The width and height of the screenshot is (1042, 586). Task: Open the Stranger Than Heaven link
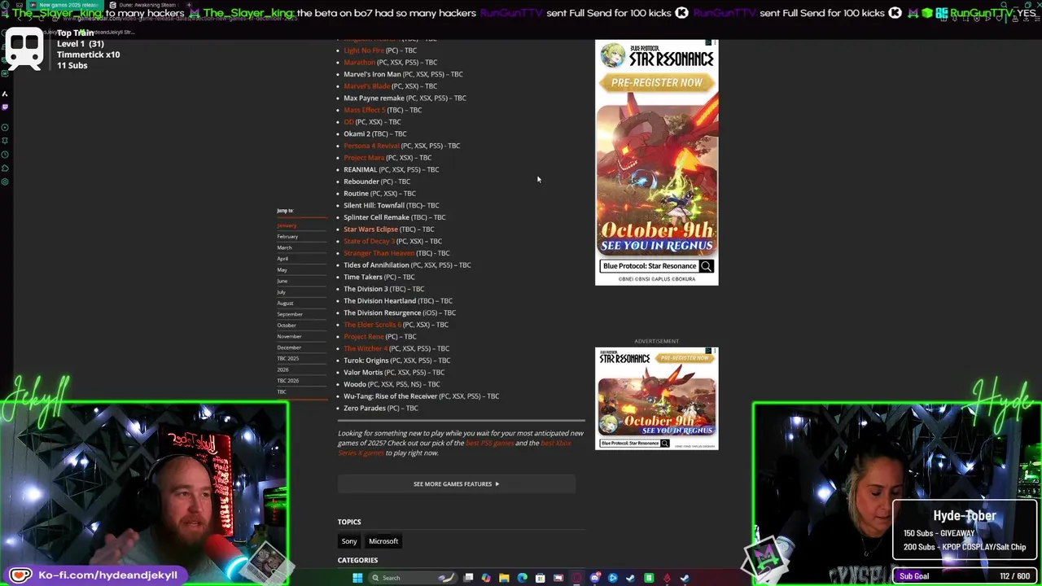[x=379, y=253]
